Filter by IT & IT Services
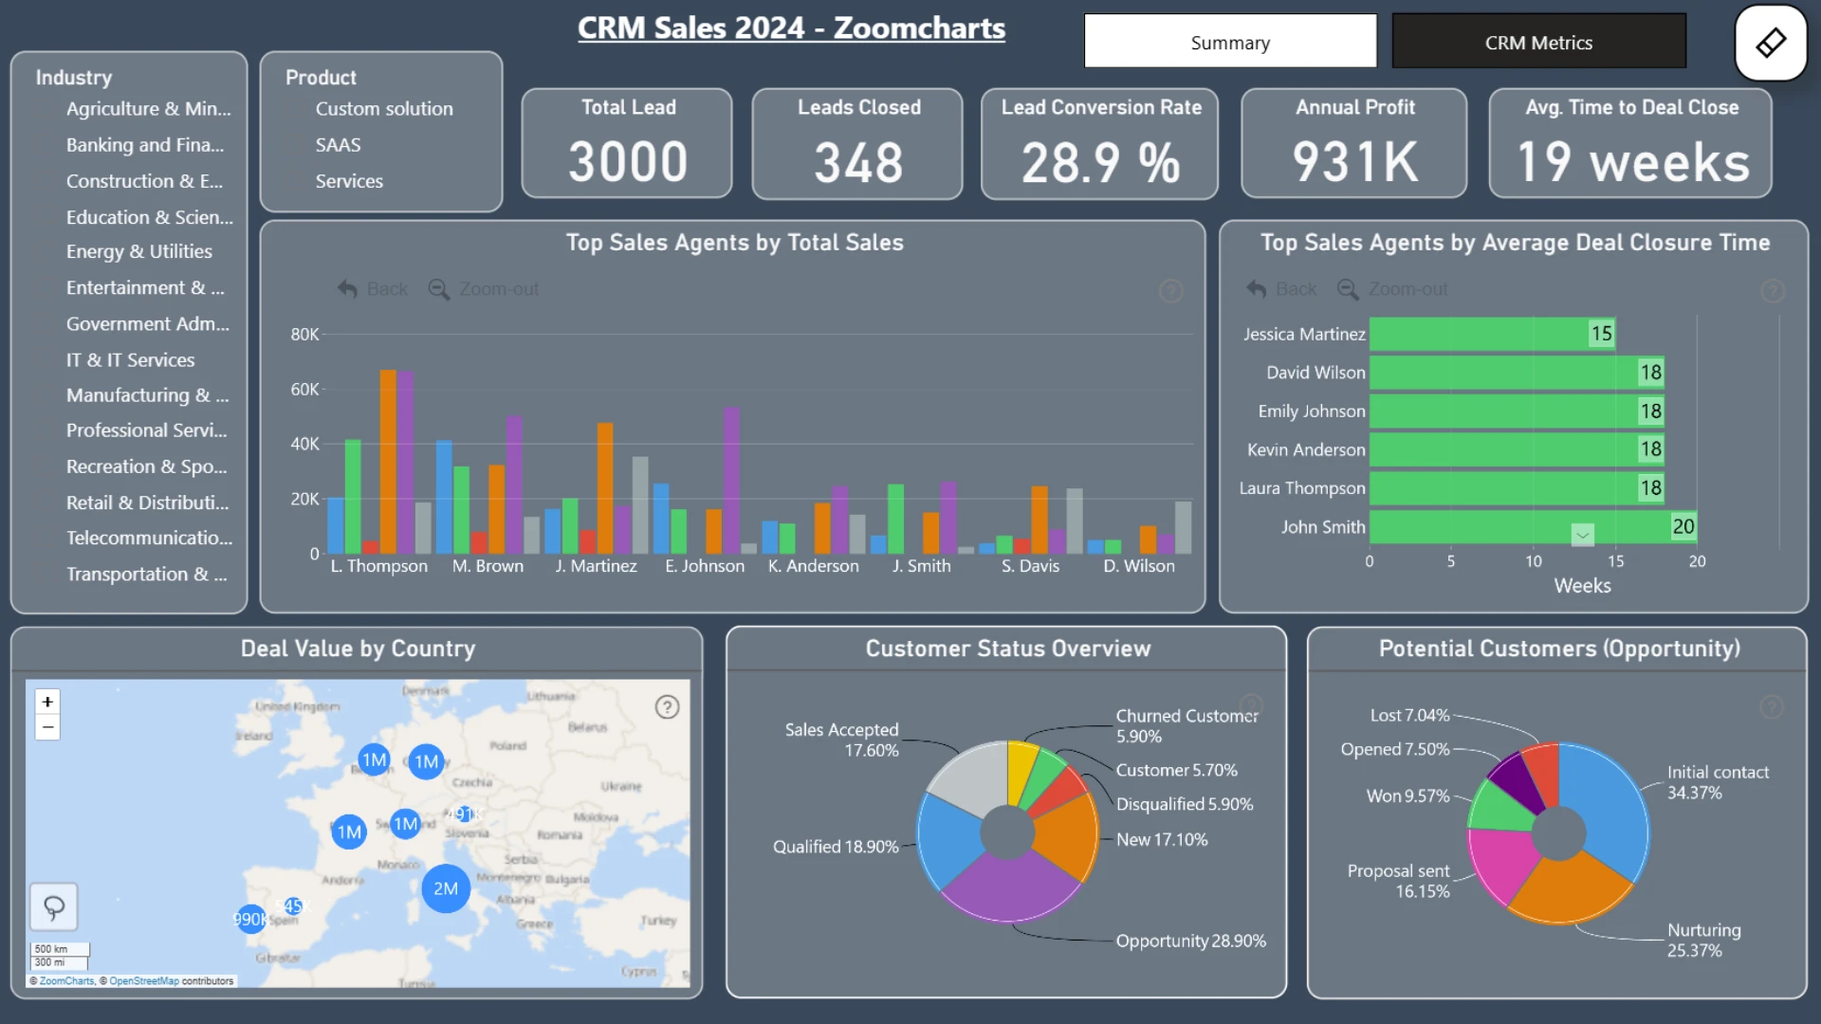 (x=130, y=360)
